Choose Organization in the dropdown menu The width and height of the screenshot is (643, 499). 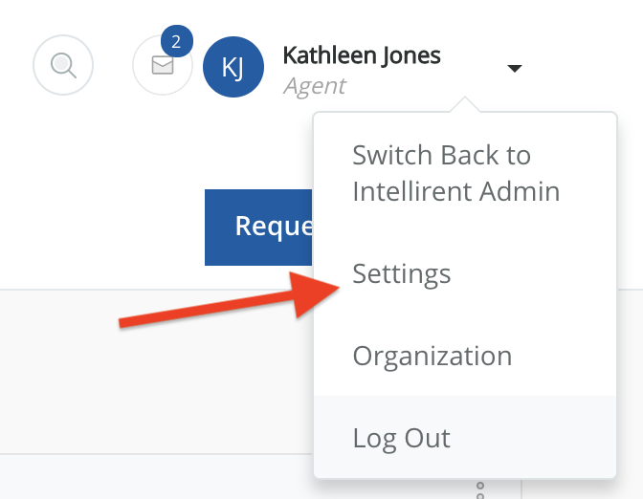coord(432,357)
